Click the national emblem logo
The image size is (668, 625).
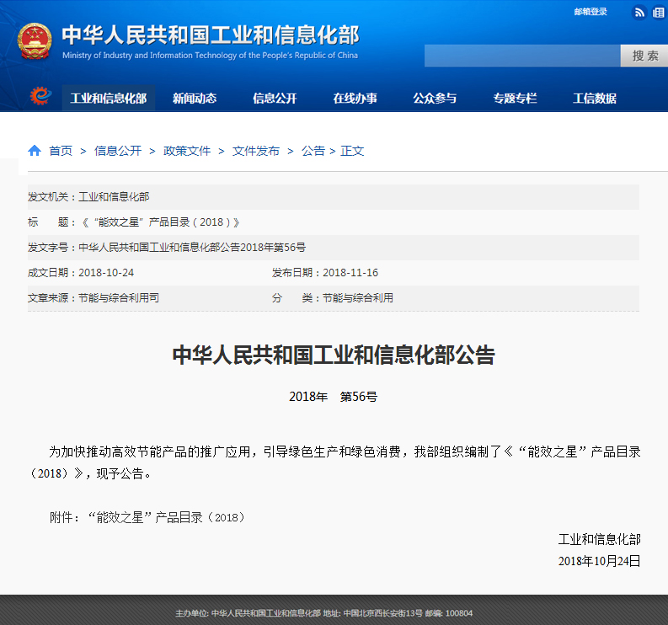pos(35,41)
